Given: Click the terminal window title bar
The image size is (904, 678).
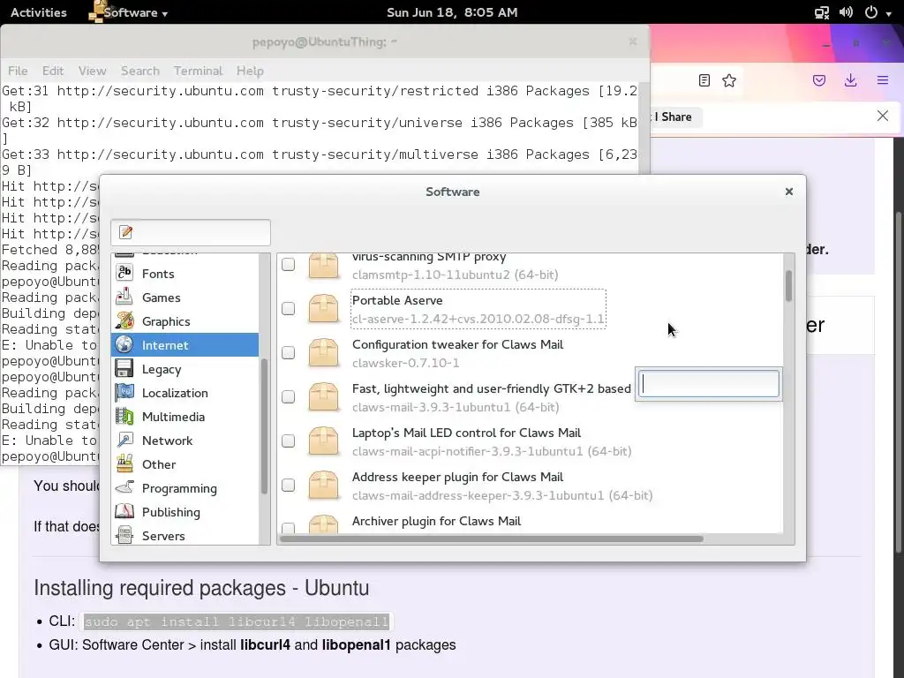Looking at the screenshot, I should [325, 41].
